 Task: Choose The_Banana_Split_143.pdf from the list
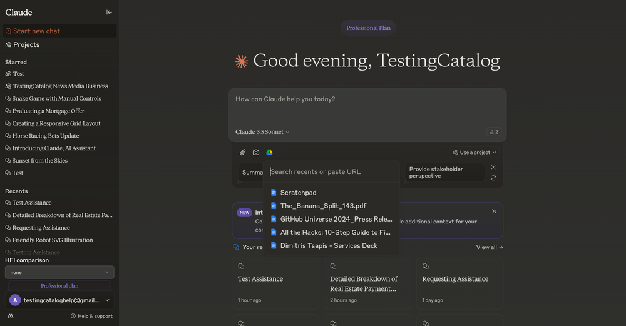point(323,206)
